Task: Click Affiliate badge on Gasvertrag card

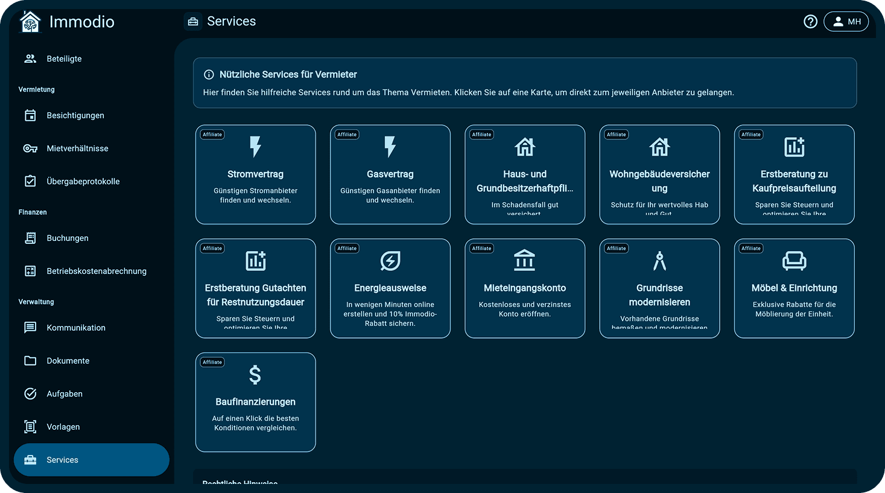Action: pos(347,135)
